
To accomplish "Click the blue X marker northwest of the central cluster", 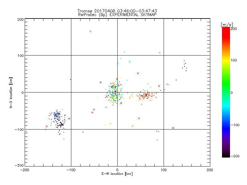I will tap(101, 82).
